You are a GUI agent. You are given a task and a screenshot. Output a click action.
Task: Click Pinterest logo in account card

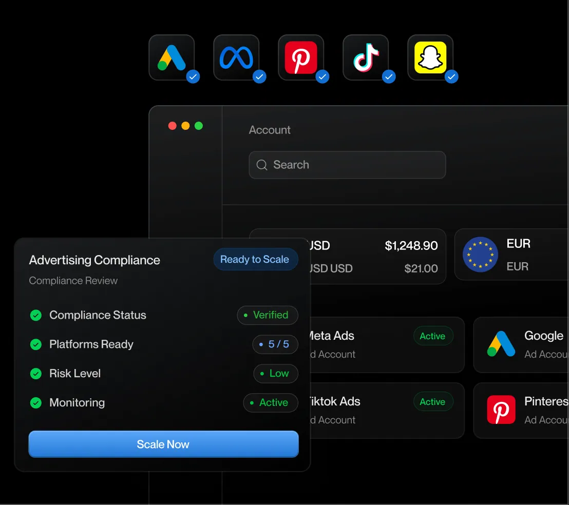501,410
